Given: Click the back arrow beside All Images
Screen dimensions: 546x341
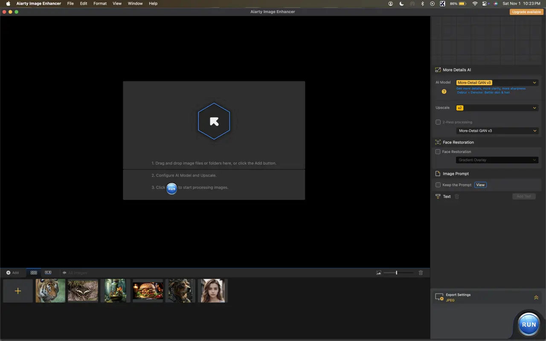Looking at the screenshot, I should tap(64, 273).
